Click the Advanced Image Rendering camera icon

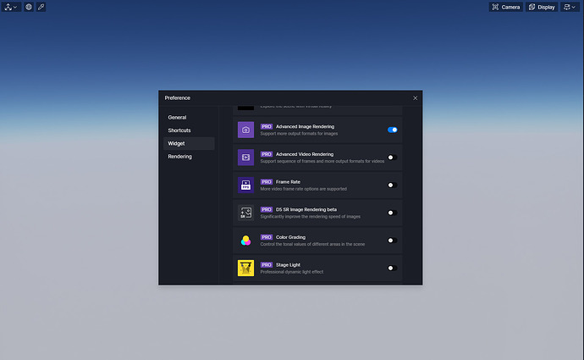pos(245,130)
